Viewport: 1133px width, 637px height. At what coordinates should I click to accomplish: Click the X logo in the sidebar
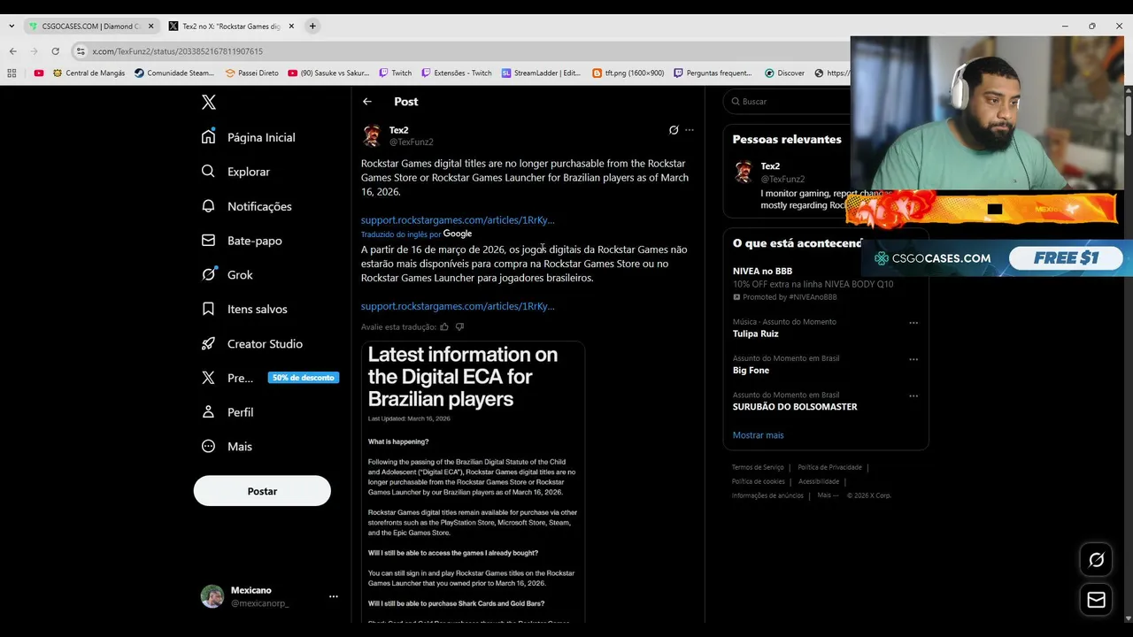click(209, 103)
